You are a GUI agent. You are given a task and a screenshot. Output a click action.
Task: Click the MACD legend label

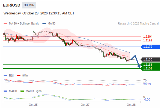(13, 91)
